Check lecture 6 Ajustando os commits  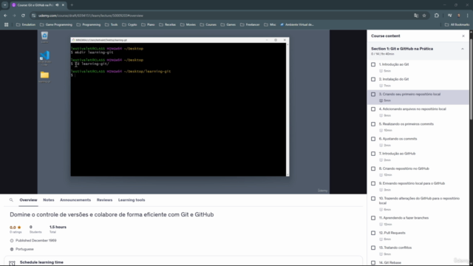coord(373,139)
